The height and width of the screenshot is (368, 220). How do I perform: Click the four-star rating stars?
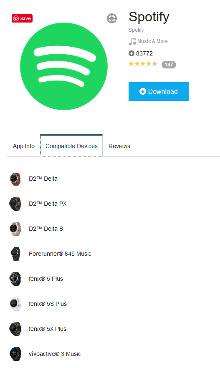click(x=143, y=64)
